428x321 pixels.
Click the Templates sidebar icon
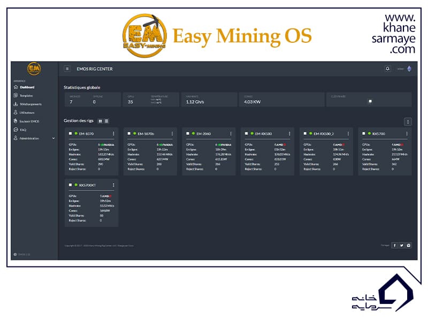coord(16,95)
